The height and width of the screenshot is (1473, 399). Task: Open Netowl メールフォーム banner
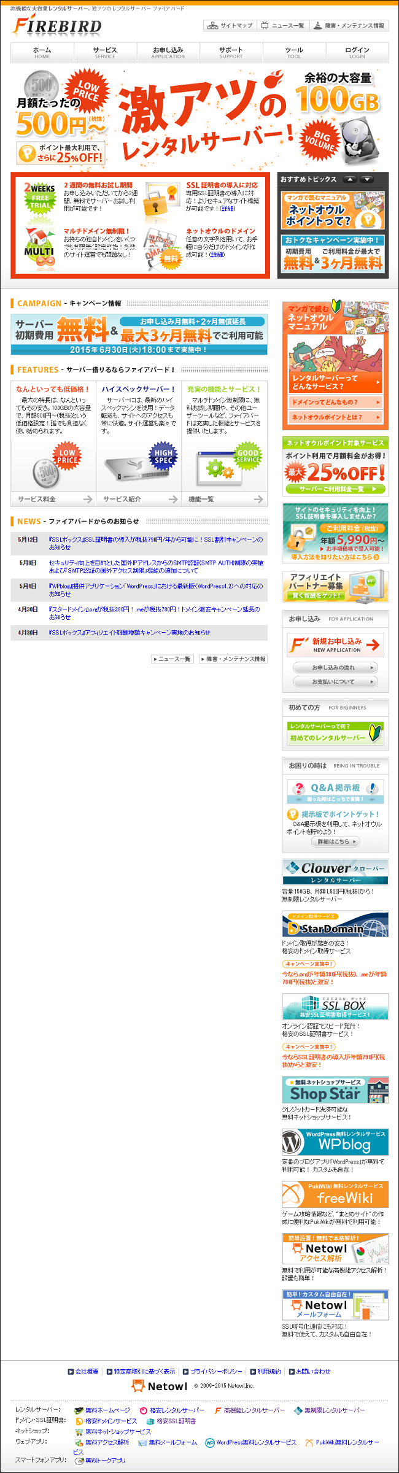335,1305
